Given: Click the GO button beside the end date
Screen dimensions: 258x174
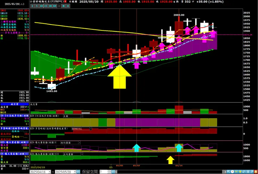Looking at the screenshot, I should tap(78, 172).
